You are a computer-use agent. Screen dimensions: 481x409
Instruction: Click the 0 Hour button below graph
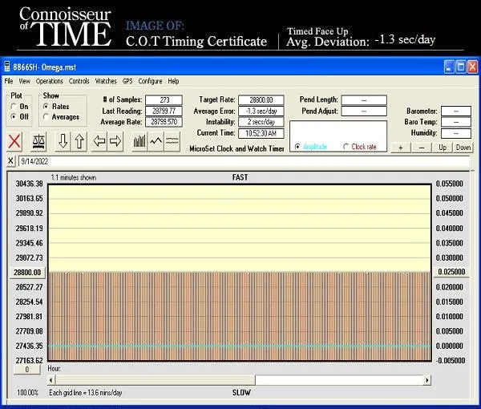coord(27,370)
